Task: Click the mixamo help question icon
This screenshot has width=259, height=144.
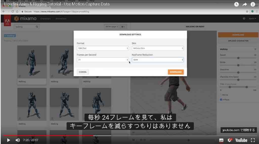Action: point(244,19)
